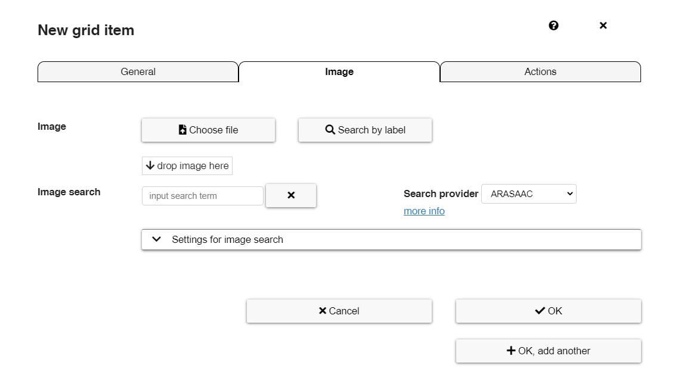Switch to the General tab
The width and height of the screenshot is (678, 387).
[x=138, y=71]
